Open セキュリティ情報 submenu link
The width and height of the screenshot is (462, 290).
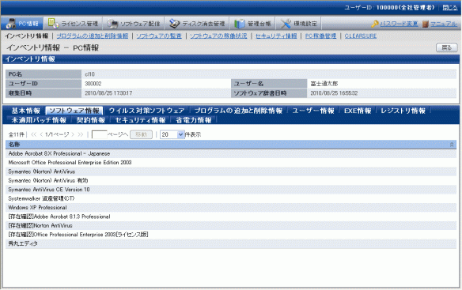tap(276, 36)
